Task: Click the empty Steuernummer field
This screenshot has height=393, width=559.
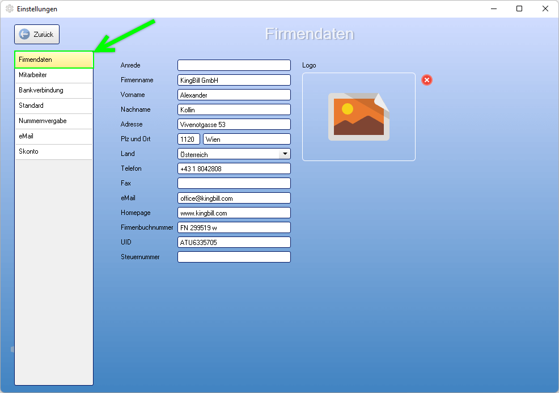Action: click(234, 257)
